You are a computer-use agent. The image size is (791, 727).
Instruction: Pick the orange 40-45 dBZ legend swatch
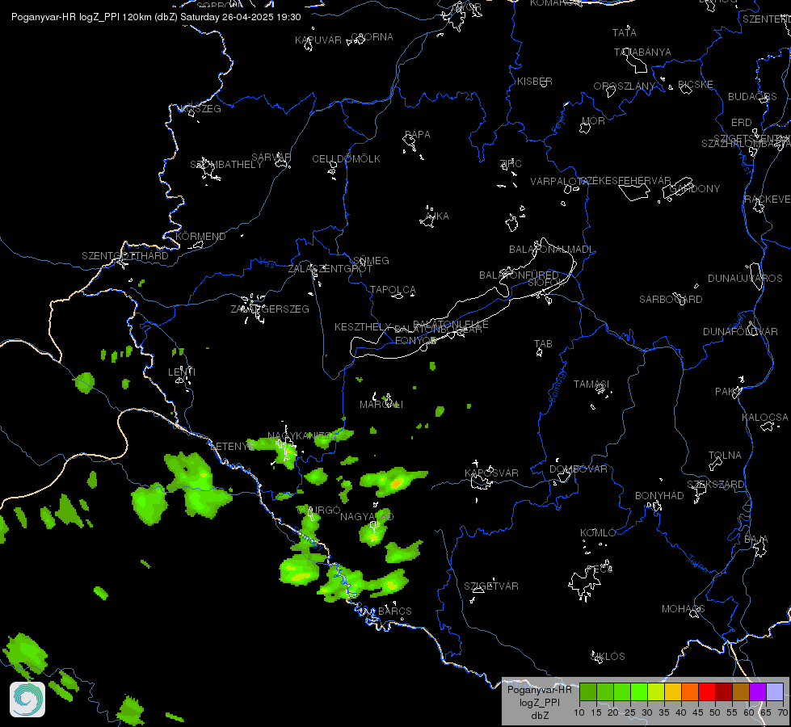coord(690,692)
